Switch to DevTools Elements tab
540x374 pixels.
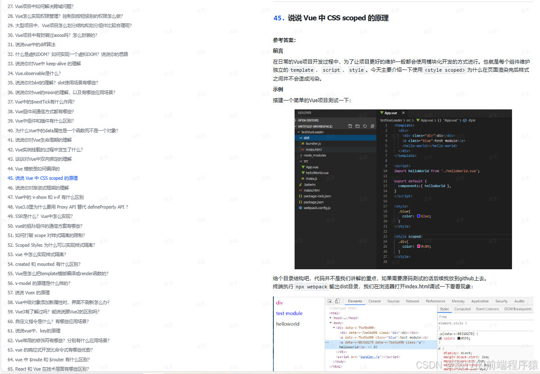tap(355, 301)
